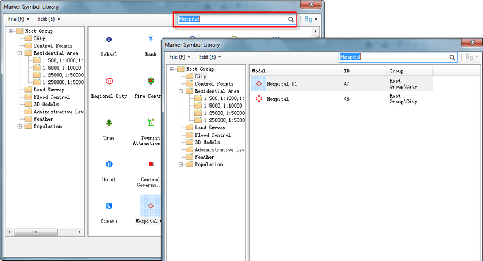
Task: Select the Bank yen symbol
Action: coord(151,40)
